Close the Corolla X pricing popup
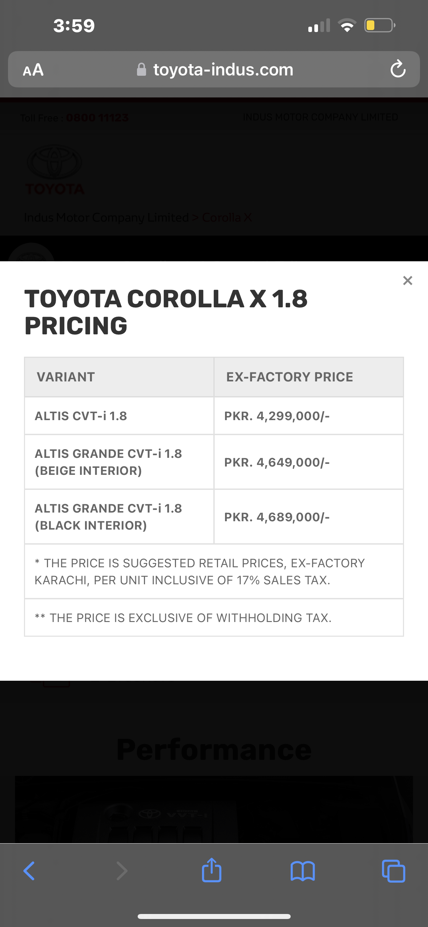This screenshot has height=927, width=428. click(408, 280)
